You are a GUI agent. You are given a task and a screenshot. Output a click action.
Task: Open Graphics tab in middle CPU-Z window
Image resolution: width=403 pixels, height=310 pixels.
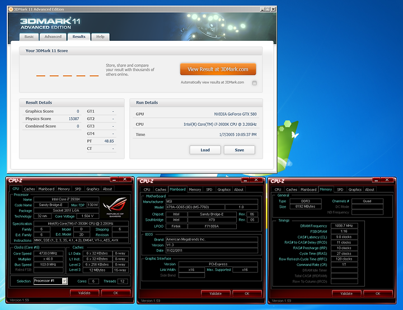point(224,189)
